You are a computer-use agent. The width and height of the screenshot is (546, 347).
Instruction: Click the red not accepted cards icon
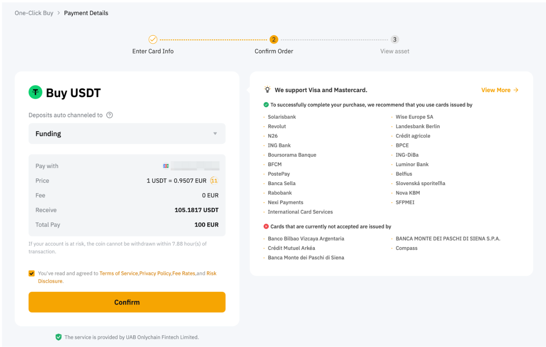pyautogui.click(x=266, y=227)
